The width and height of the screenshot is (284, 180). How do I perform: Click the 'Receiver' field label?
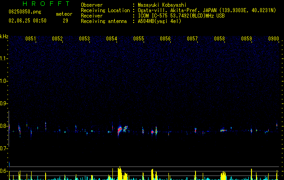pyautogui.click(x=92, y=16)
